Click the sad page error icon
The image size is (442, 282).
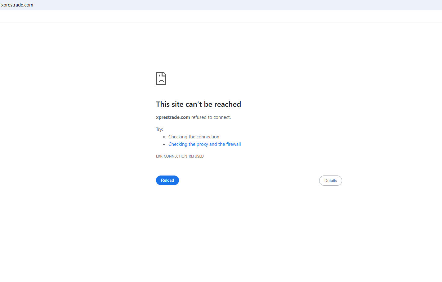pos(161,78)
